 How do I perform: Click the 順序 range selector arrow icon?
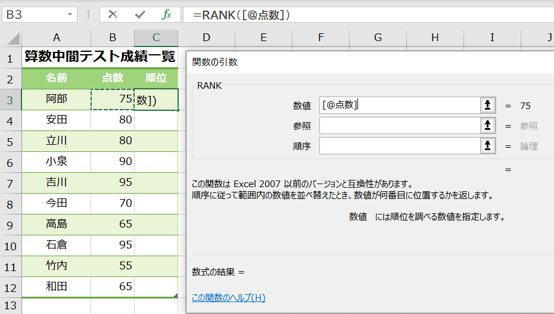click(487, 146)
